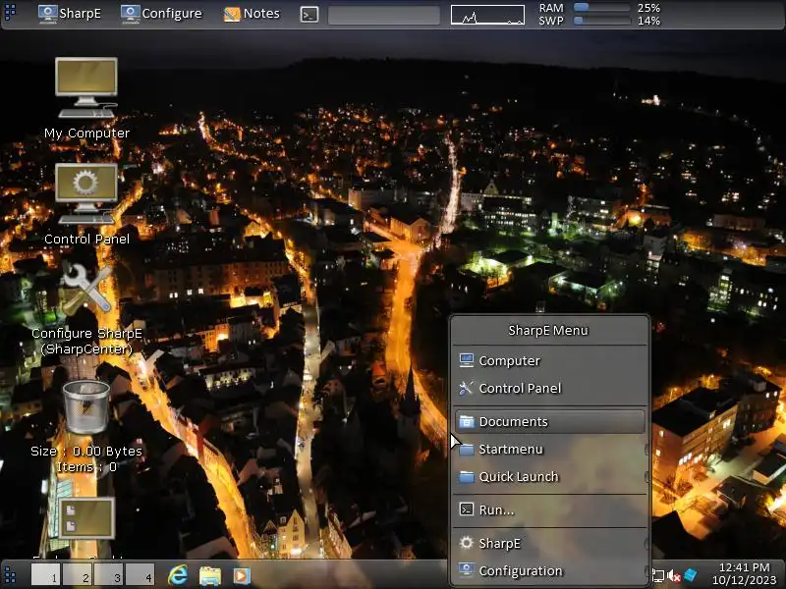Click the SWP usage bar
The image size is (786, 589).
[601, 21]
